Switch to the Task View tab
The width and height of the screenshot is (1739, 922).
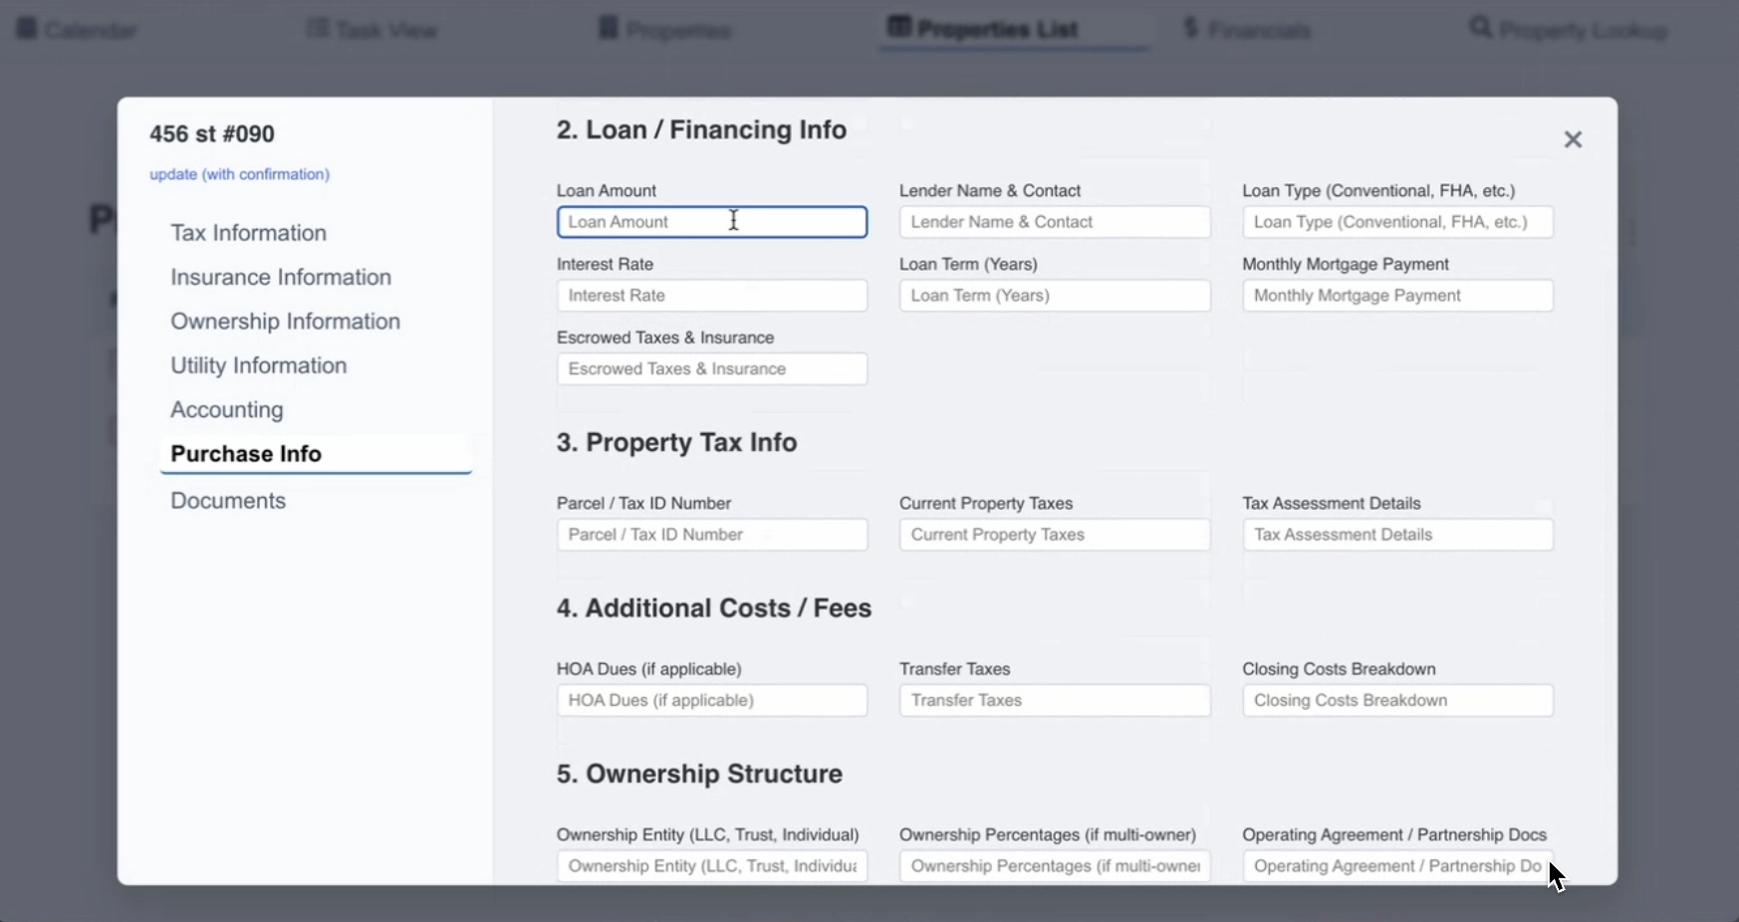click(372, 30)
